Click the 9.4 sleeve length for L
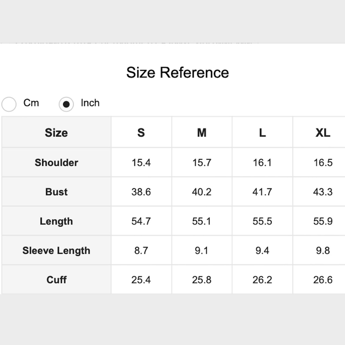Image resolution: width=345 pixels, height=345 pixels. pos(262,250)
